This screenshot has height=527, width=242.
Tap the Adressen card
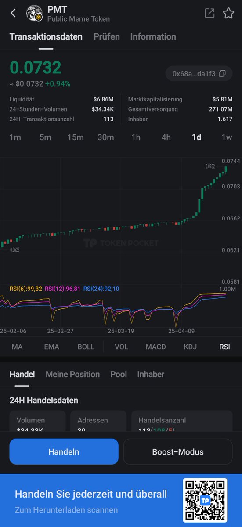[x=98, y=421]
